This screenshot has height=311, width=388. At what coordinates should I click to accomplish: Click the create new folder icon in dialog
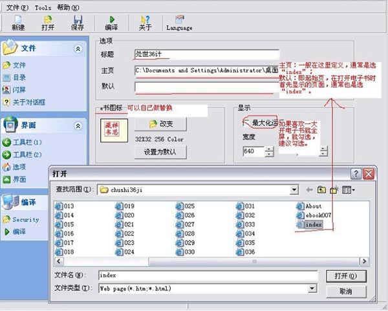[x=334, y=190]
